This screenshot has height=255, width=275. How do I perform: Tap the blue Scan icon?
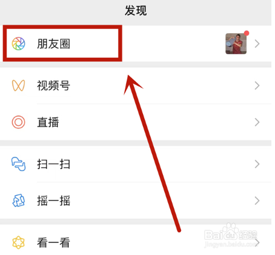[x=19, y=164]
